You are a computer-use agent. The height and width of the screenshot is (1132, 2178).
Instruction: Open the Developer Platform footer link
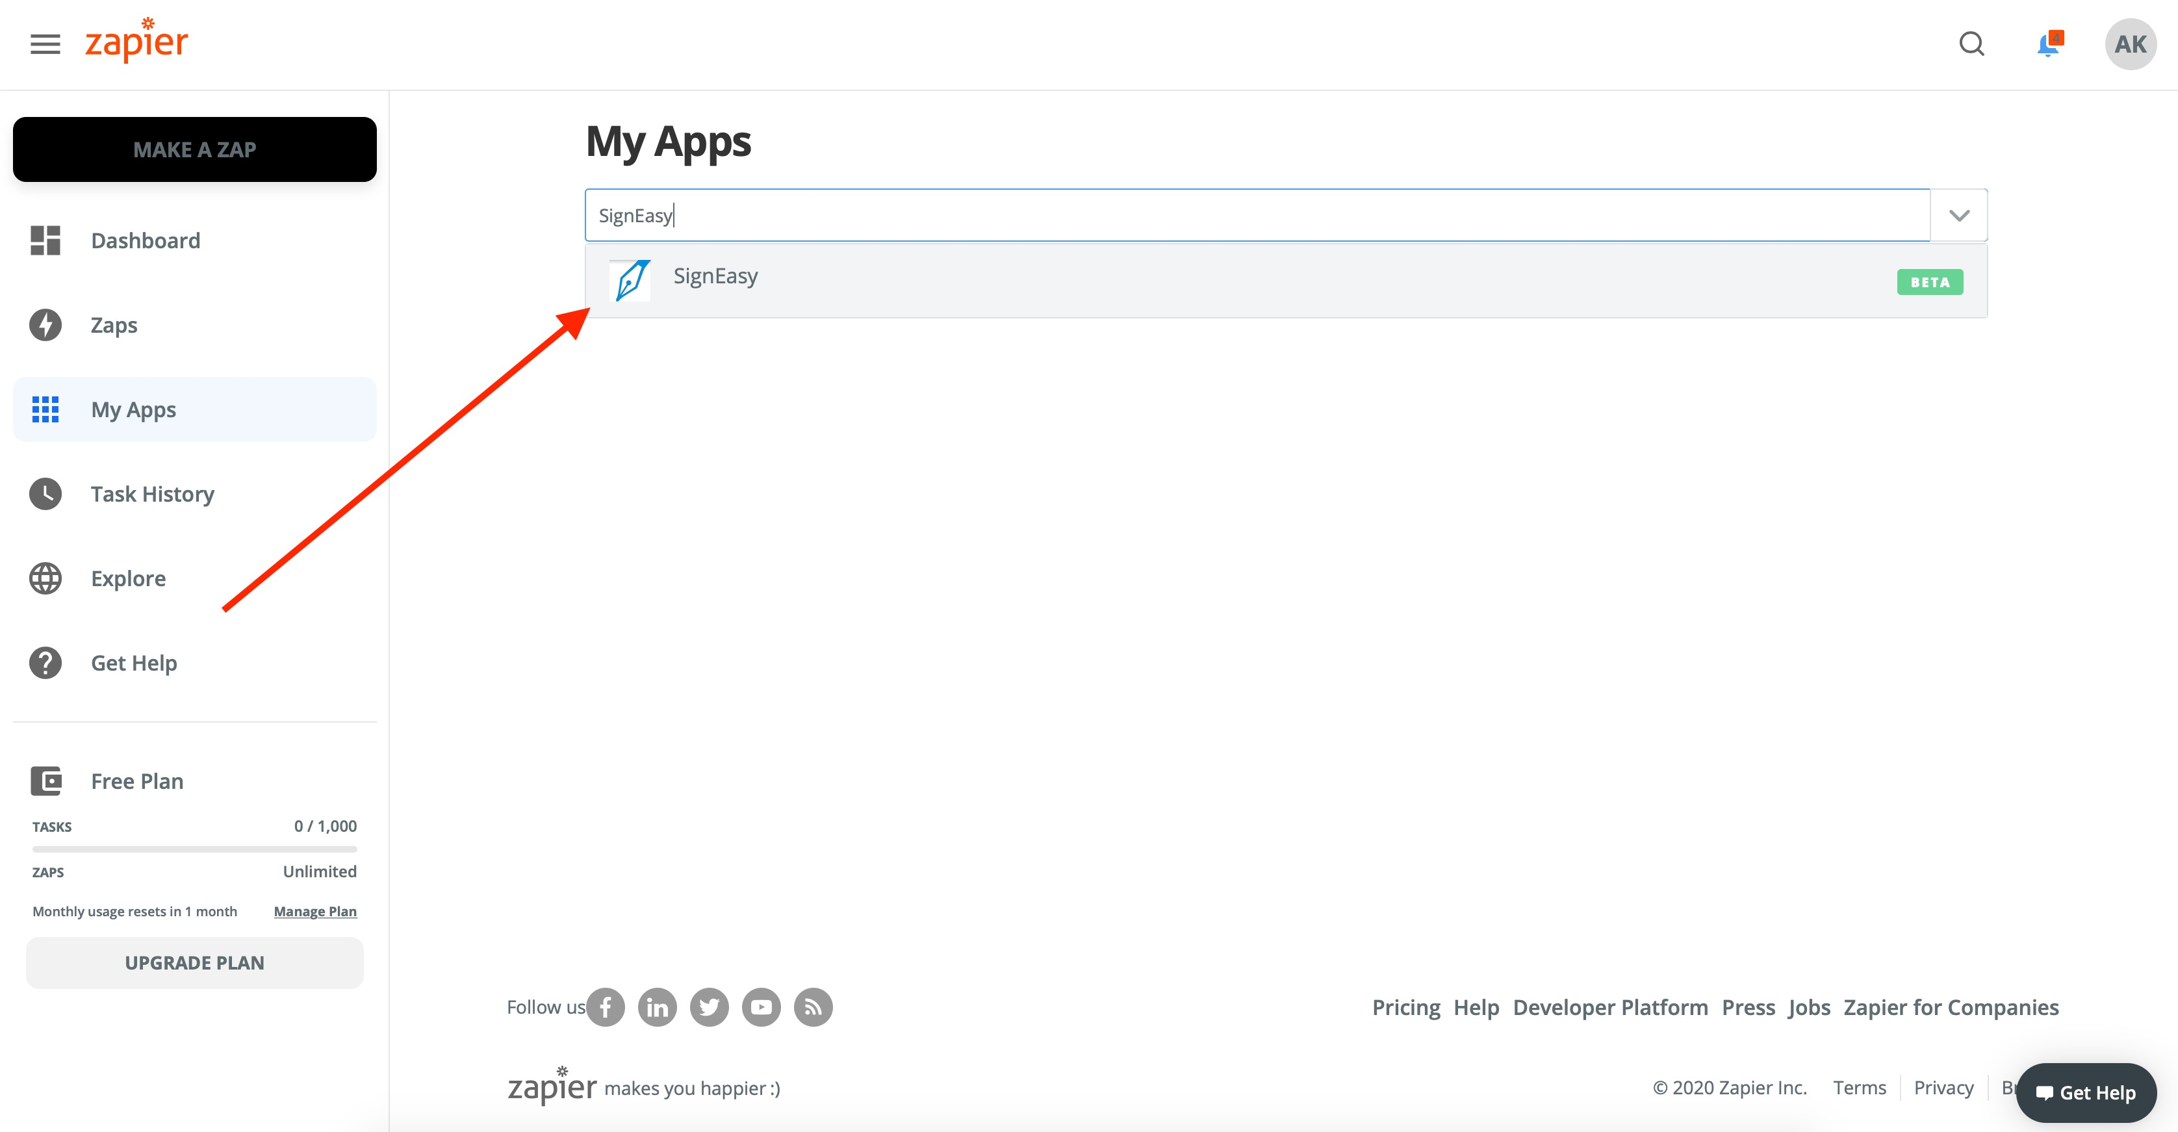[x=1611, y=1008]
